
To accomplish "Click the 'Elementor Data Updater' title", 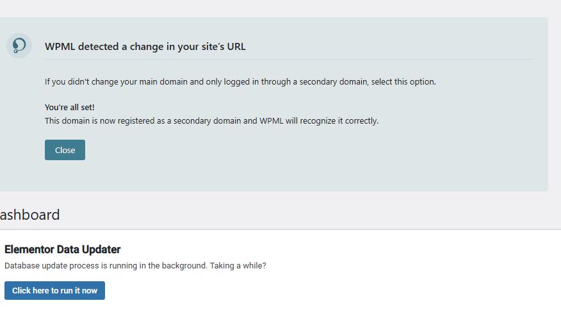I will pos(62,249).
